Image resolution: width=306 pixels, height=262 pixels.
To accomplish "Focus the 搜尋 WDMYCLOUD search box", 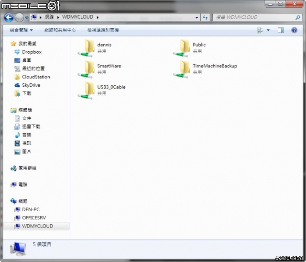I will click(254, 17).
